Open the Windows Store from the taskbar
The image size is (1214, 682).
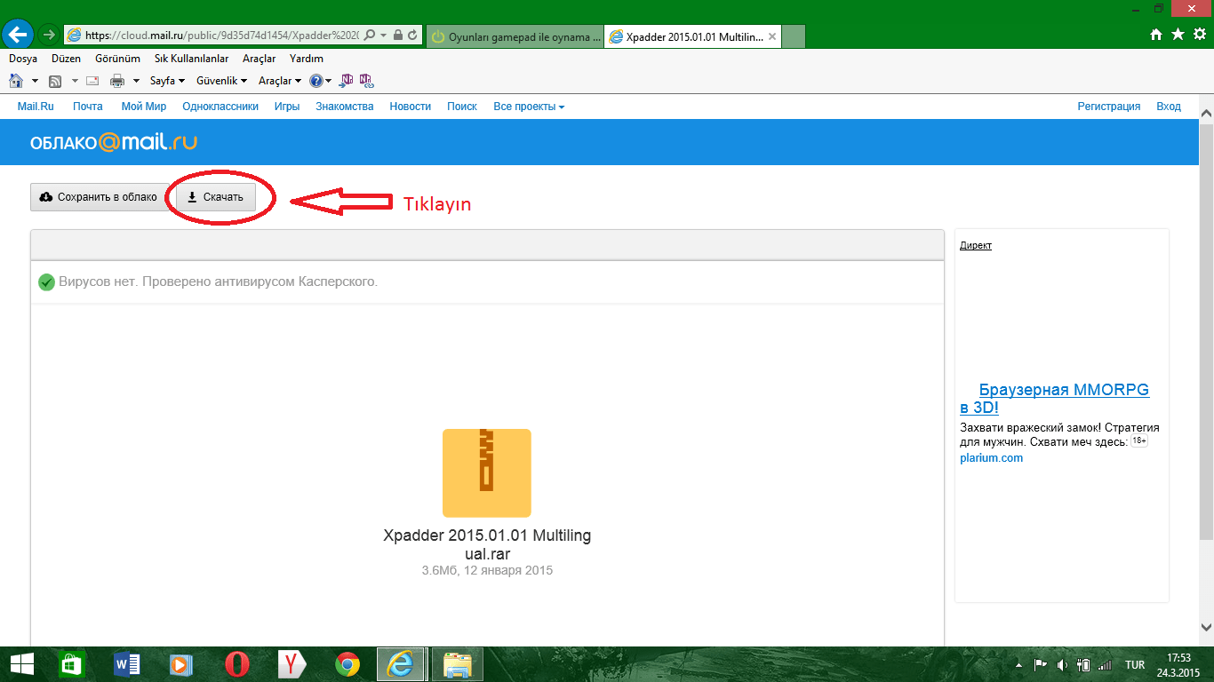[71, 664]
